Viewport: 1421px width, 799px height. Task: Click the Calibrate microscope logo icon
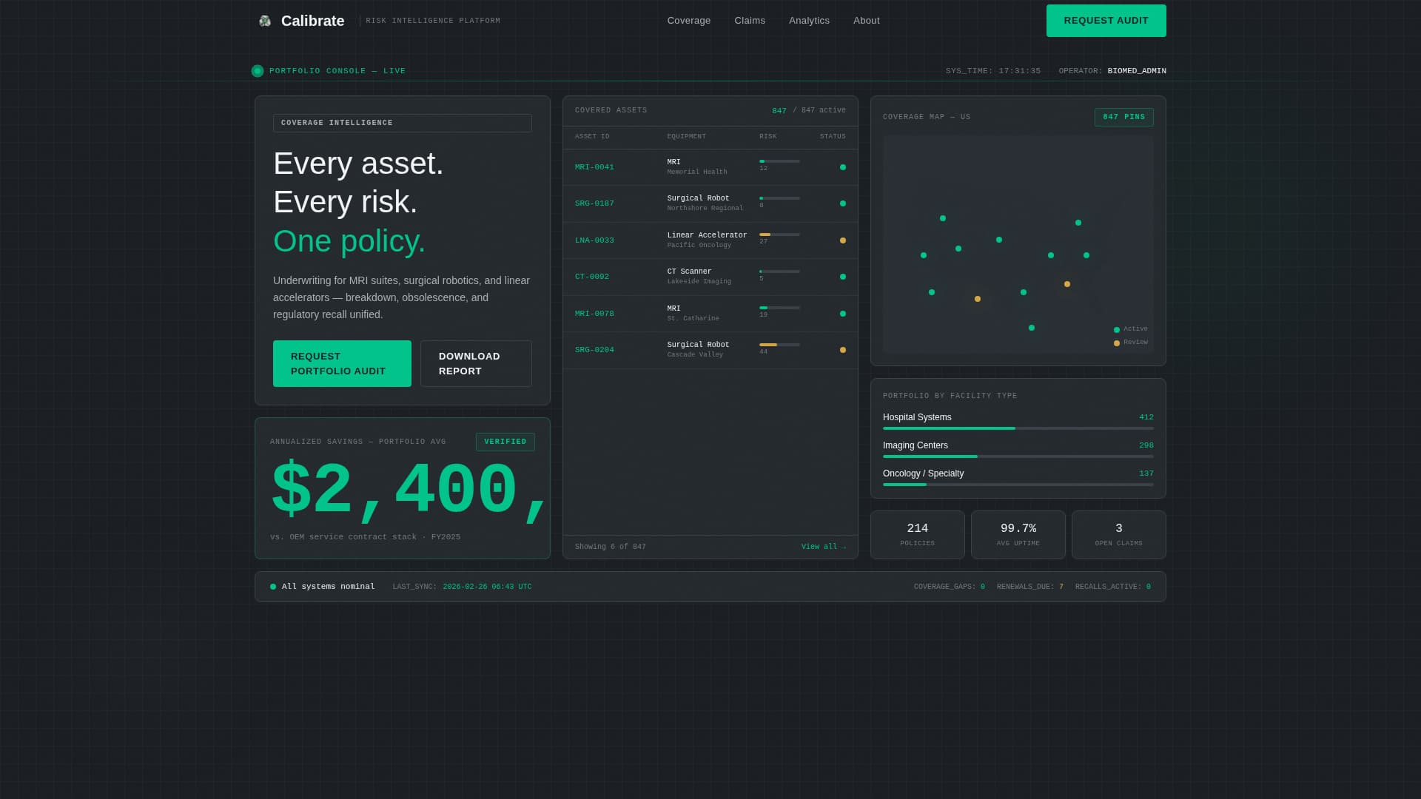264,21
